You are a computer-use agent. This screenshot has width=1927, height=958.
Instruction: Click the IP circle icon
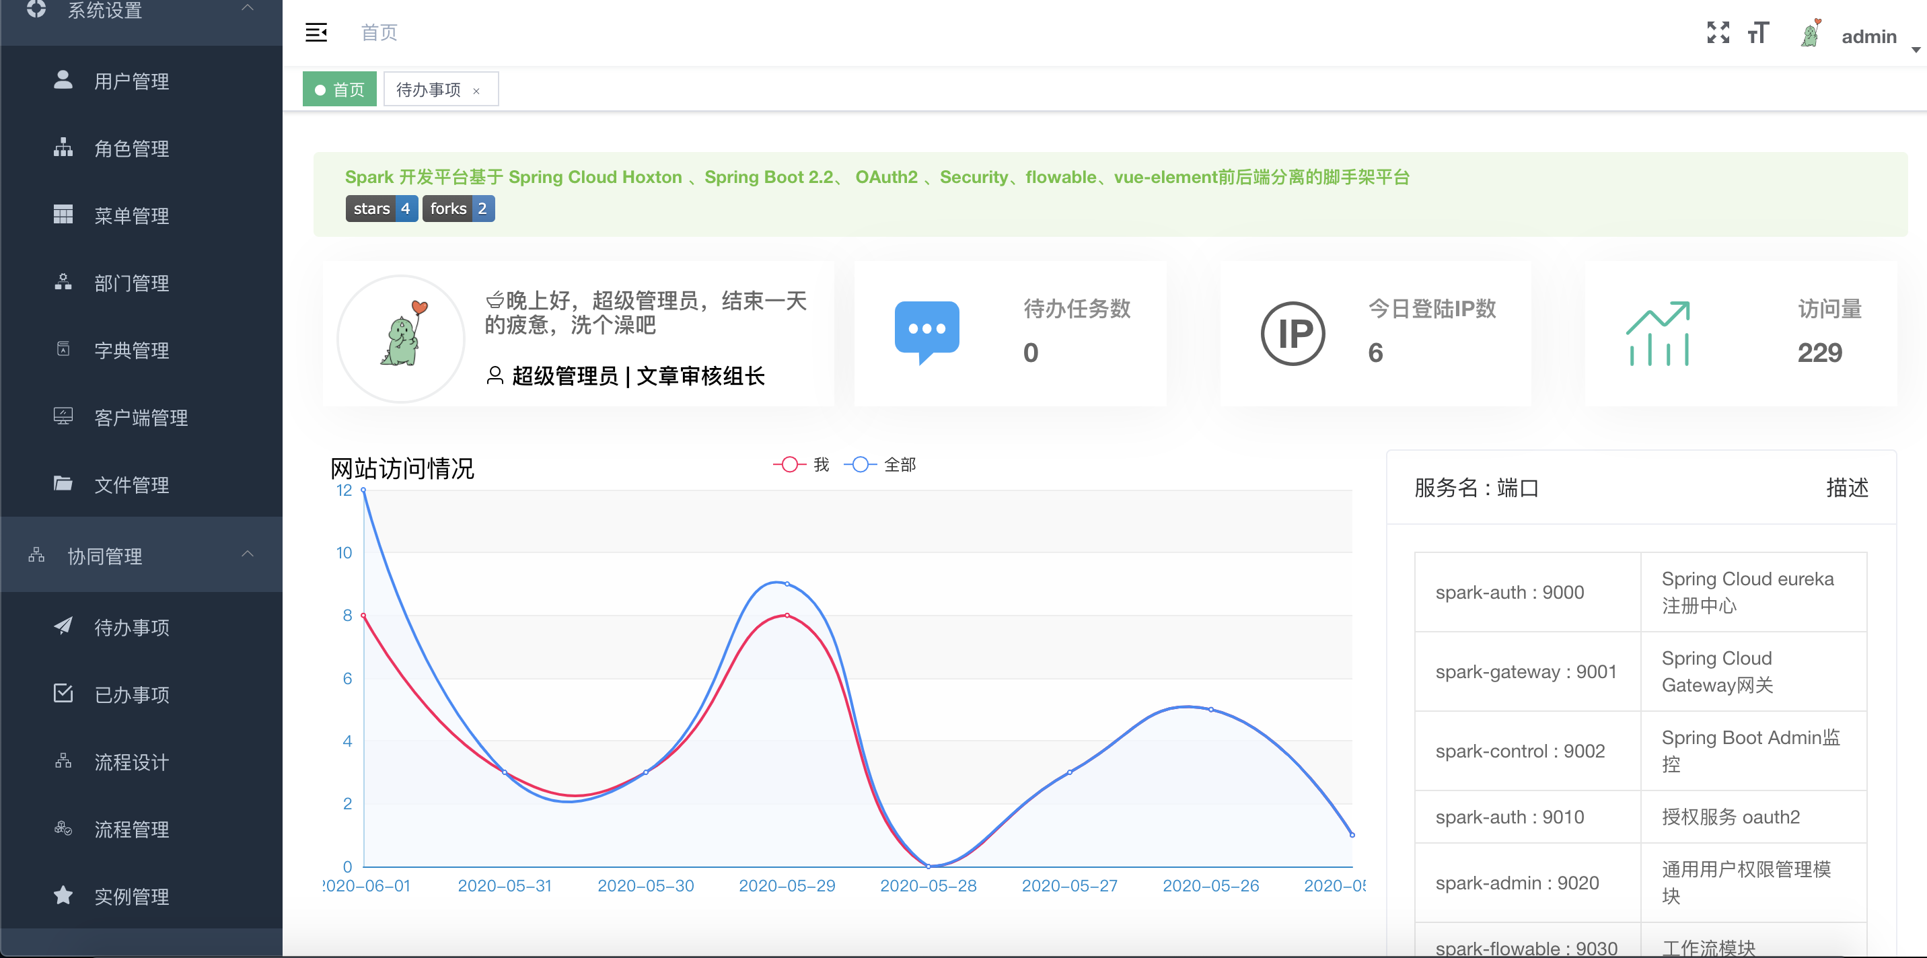pyautogui.click(x=1292, y=334)
